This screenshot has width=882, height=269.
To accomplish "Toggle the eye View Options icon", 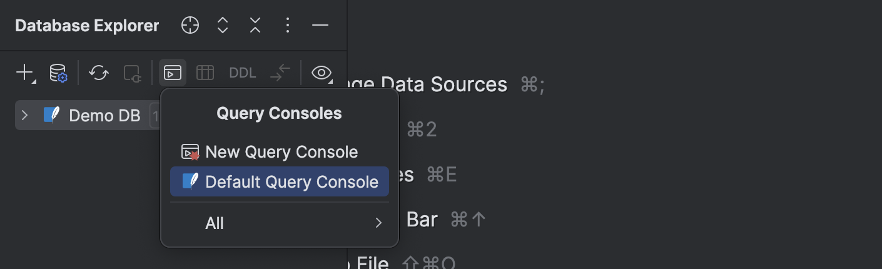I will coord(322,73).
